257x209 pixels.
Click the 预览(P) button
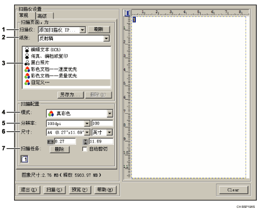tap(80, 190)
